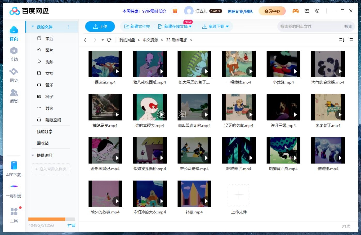Screen dimensions: 361x235
Task: Click the 扩容 expand storage link
Action: coord(71,225)
